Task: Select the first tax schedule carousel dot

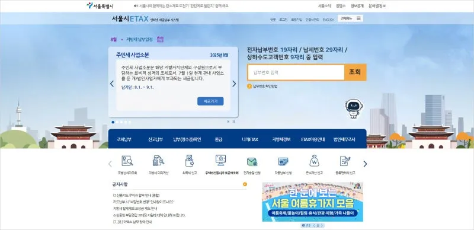Action: point(113,122)
